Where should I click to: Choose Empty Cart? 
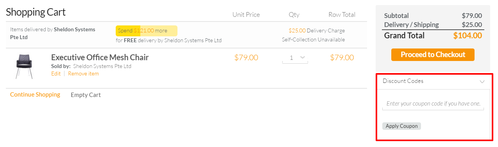point(86,95)
